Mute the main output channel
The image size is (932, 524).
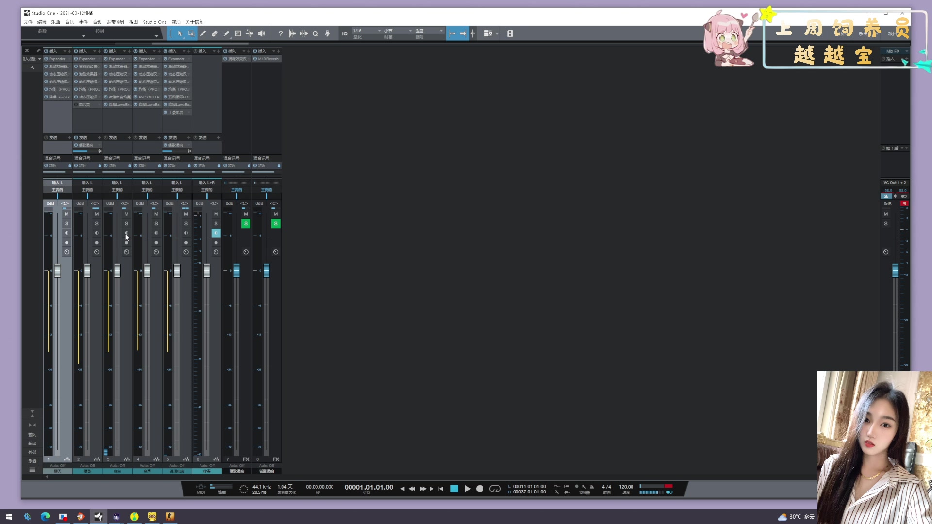[886, 214]
